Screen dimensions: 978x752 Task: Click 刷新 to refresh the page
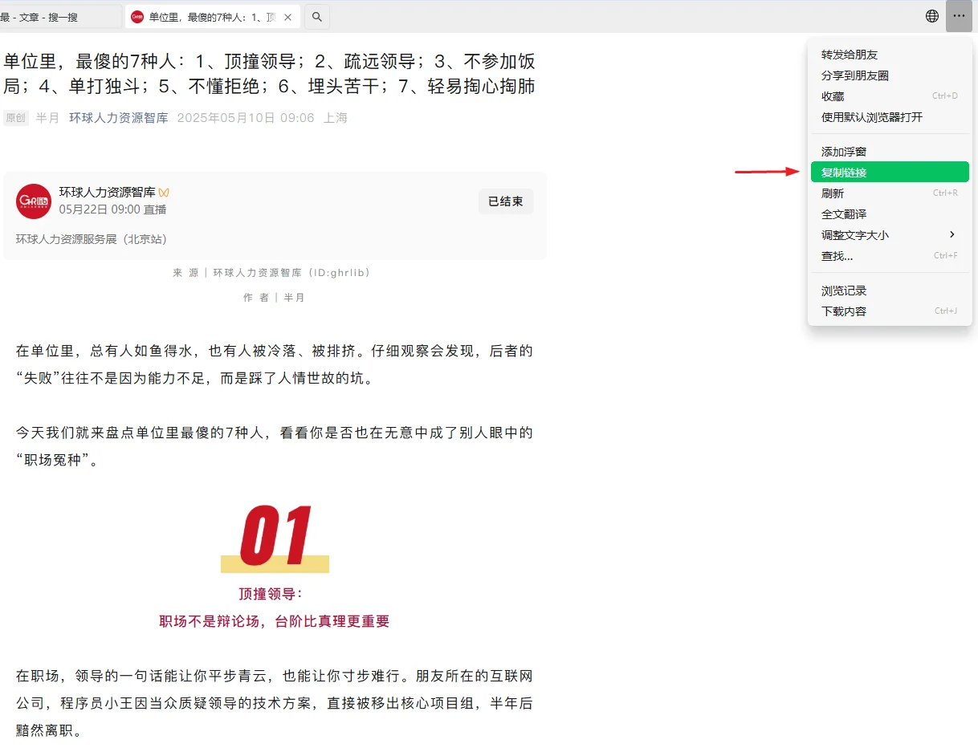pyautogui.click(x=833, y=193)
